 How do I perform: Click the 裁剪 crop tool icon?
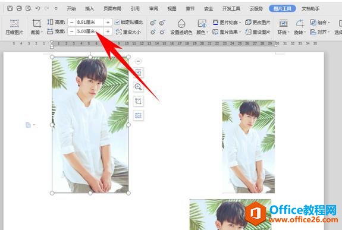pyautogui.click(x=36, y=24)
